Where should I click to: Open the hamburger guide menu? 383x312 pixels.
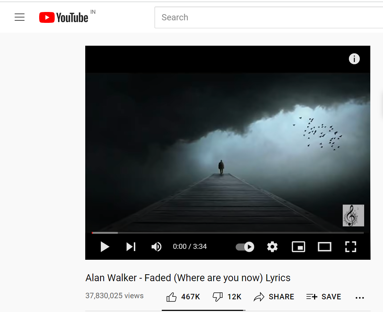[x=20, y=17]
